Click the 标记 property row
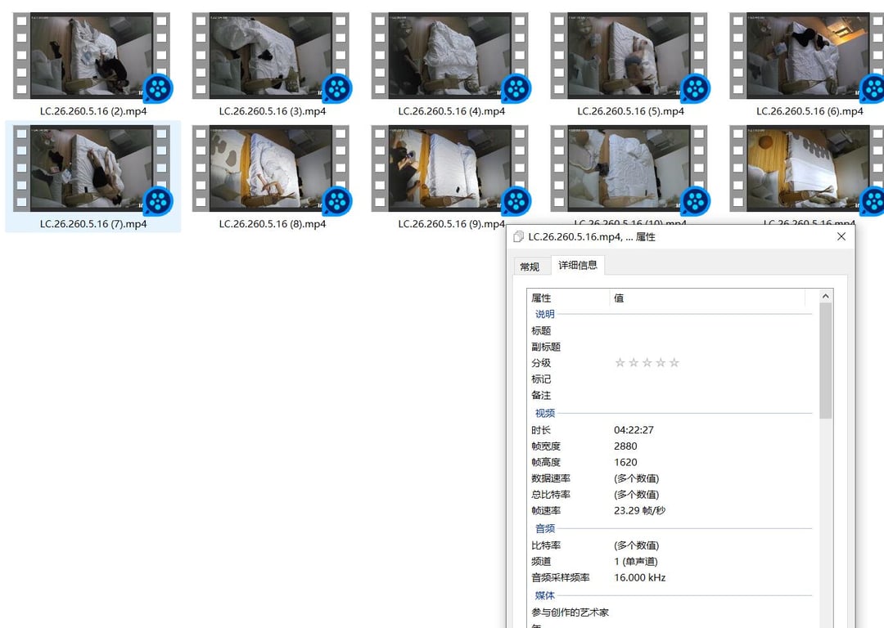The image size is (884, 628). pyautogui.click(x=670, y=379)
